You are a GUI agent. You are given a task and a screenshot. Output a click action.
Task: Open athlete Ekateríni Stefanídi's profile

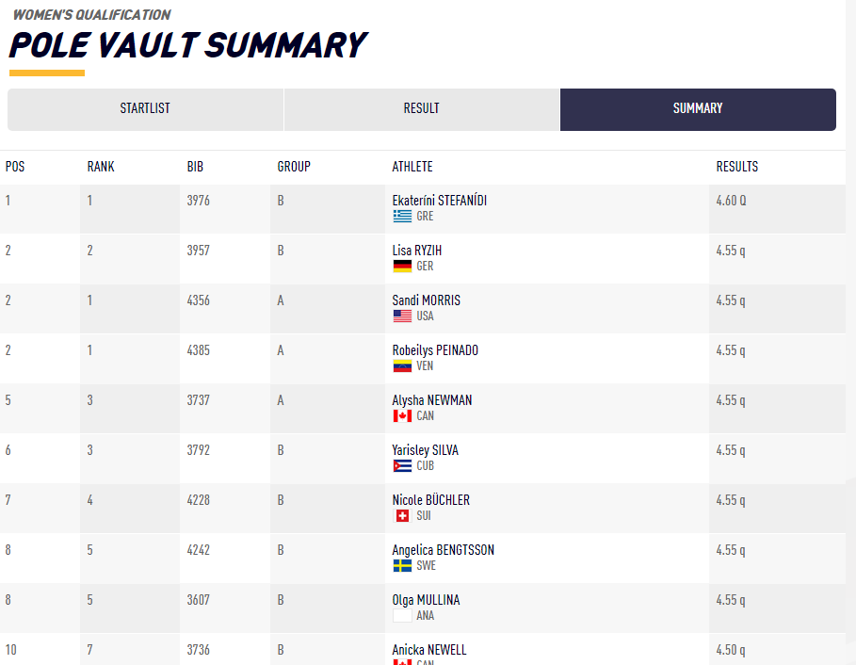[x=439, y=201]
